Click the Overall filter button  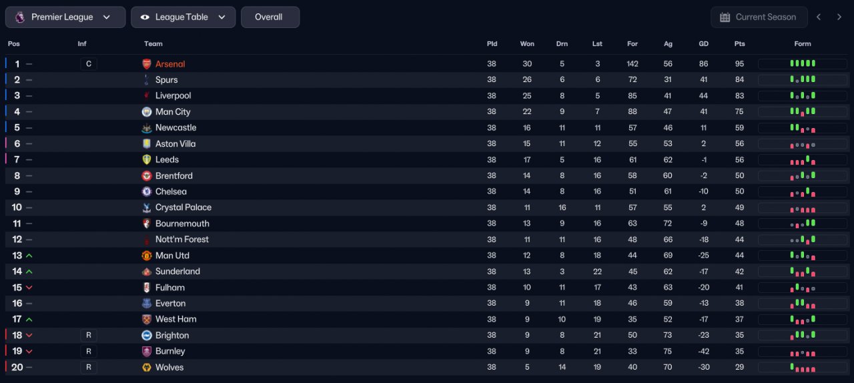[270, 17]
